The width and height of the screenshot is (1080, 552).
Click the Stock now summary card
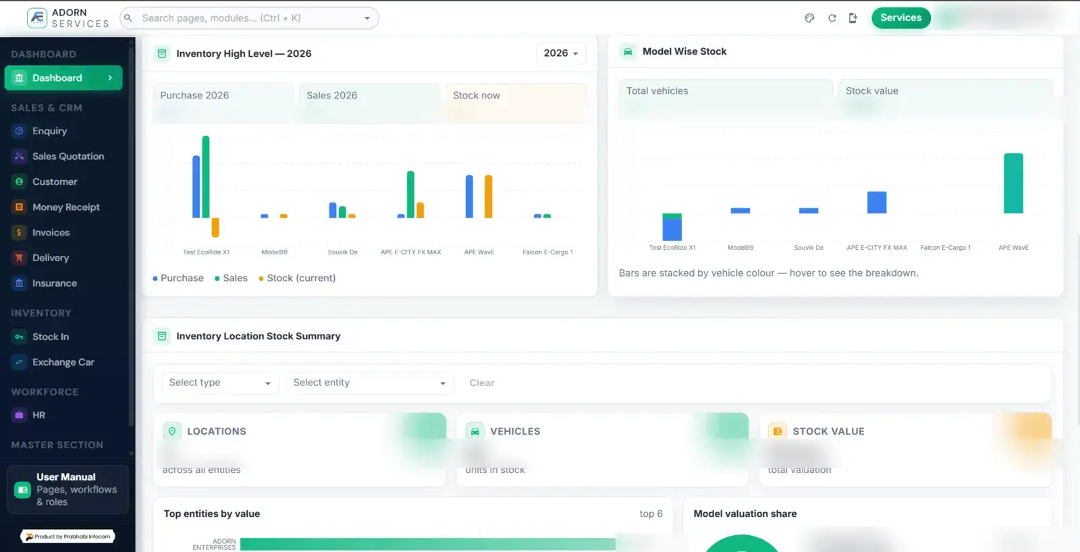coord(516,103)
